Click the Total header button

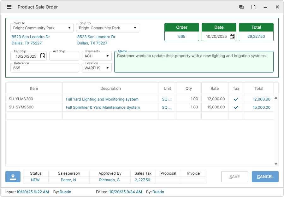tap(256, 27)
